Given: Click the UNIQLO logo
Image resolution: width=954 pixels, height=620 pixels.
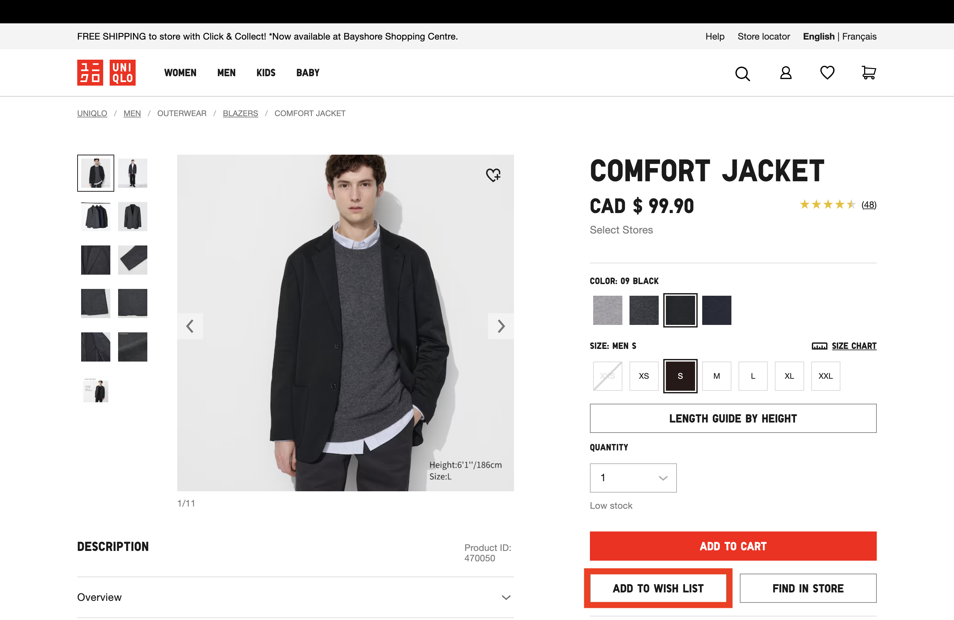Looking at the screenshot, I should [106, 73].
